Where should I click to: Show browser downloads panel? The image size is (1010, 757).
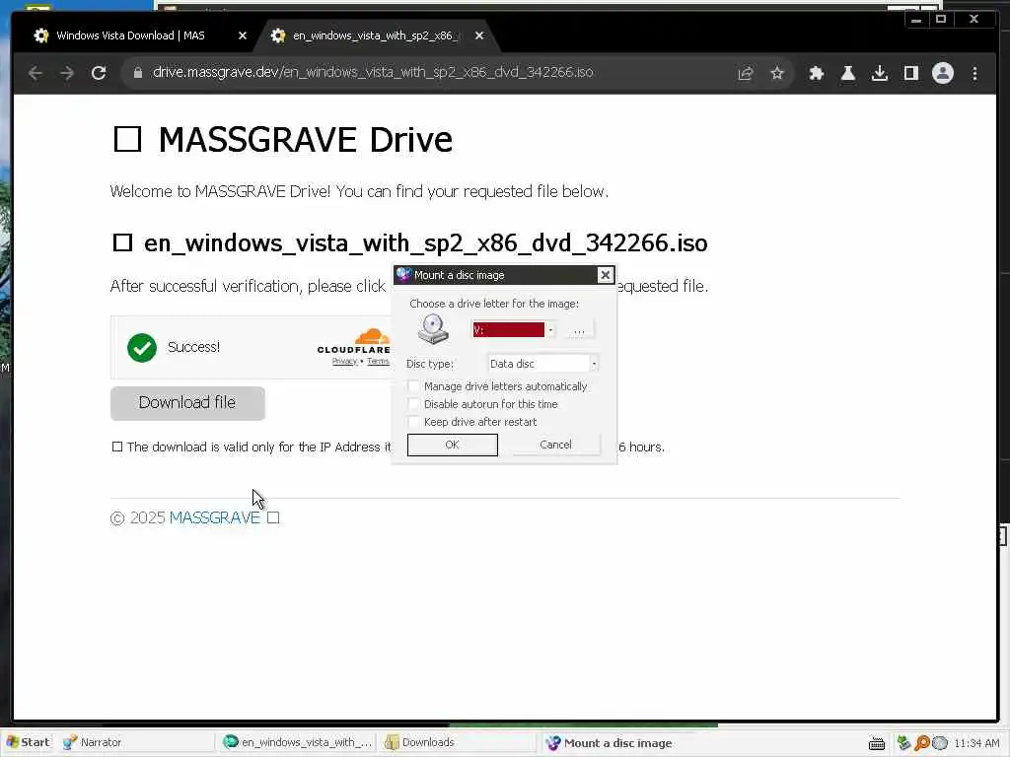[879, 73]
